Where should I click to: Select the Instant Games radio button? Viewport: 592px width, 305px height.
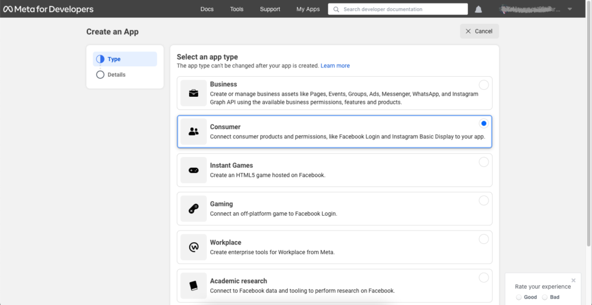(484, 162)
